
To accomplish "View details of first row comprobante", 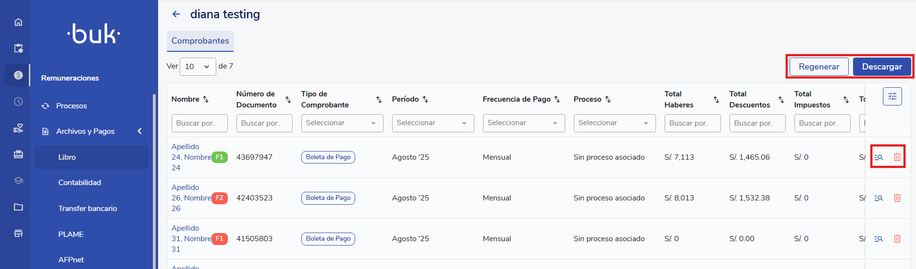I will [x=879, y=157].
